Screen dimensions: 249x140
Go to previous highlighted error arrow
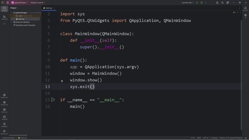point(238,12)
